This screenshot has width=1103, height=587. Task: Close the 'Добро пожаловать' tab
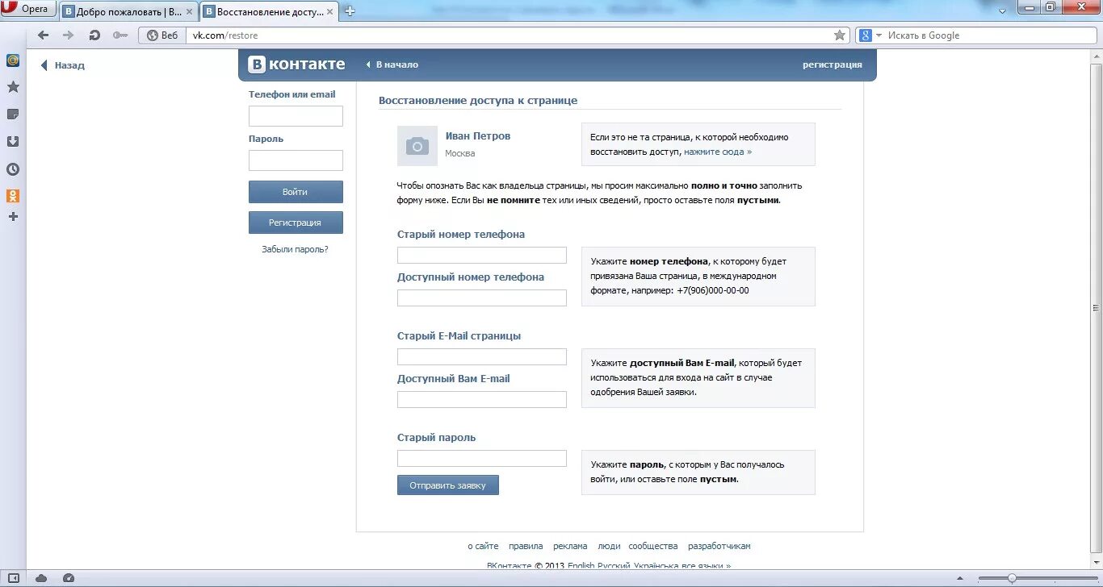point(190,12)
